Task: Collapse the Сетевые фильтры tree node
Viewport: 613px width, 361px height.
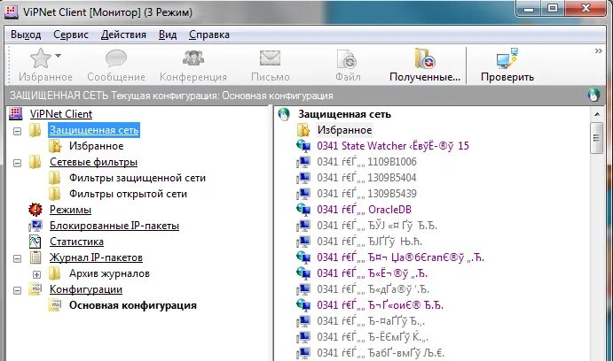Action: (17, 163)
